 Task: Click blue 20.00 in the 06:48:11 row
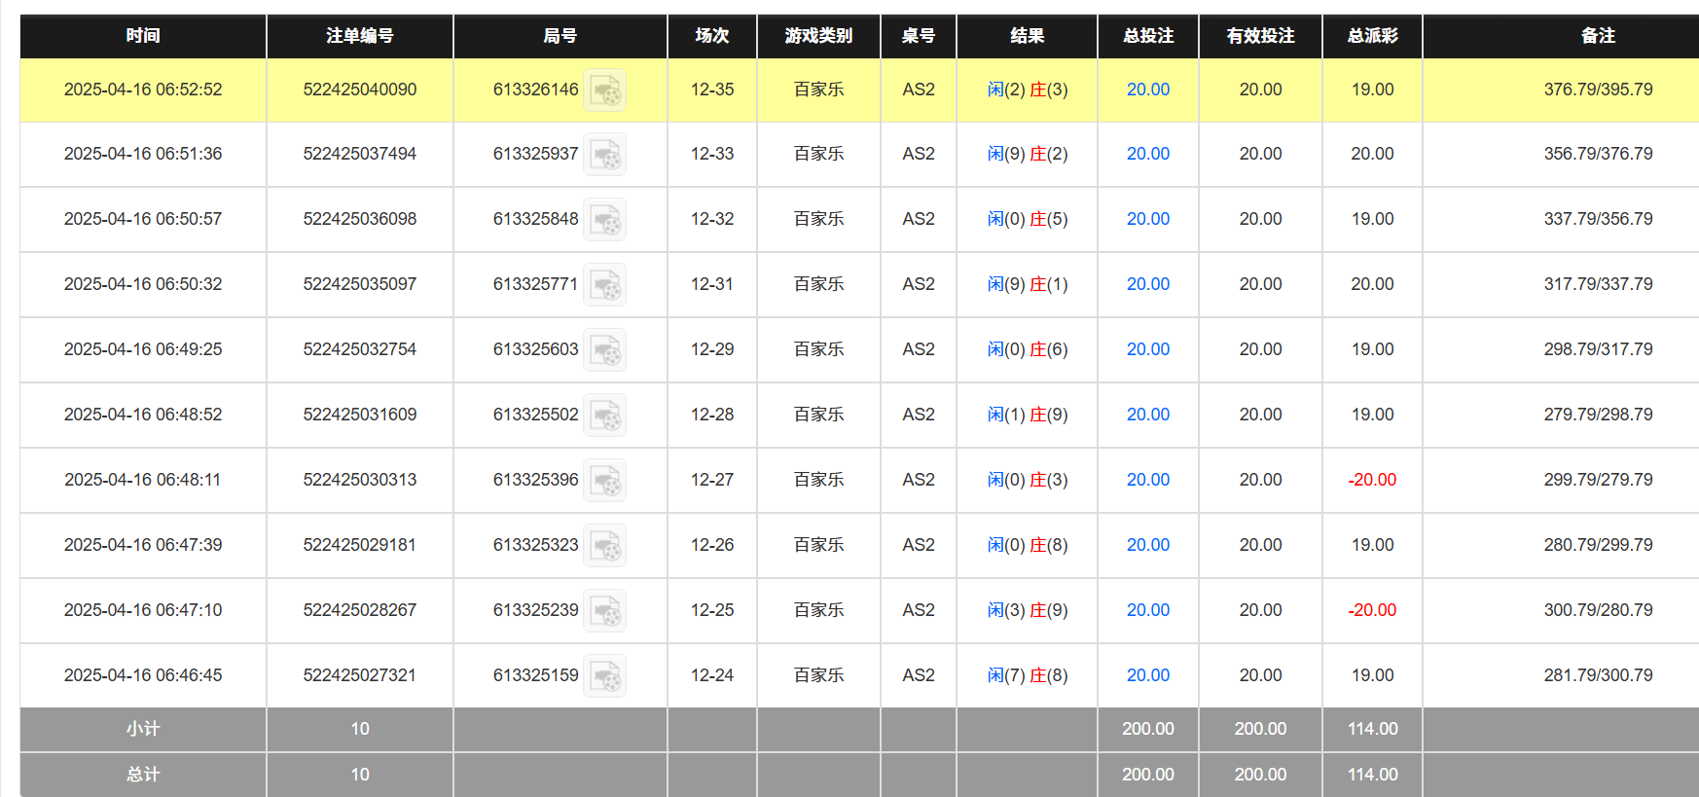pyautogui.click(x=1147, y=480)
